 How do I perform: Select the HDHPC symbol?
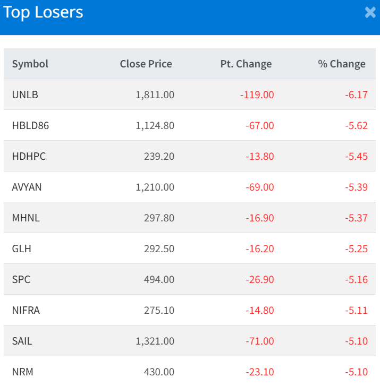(x=29, y=157)
